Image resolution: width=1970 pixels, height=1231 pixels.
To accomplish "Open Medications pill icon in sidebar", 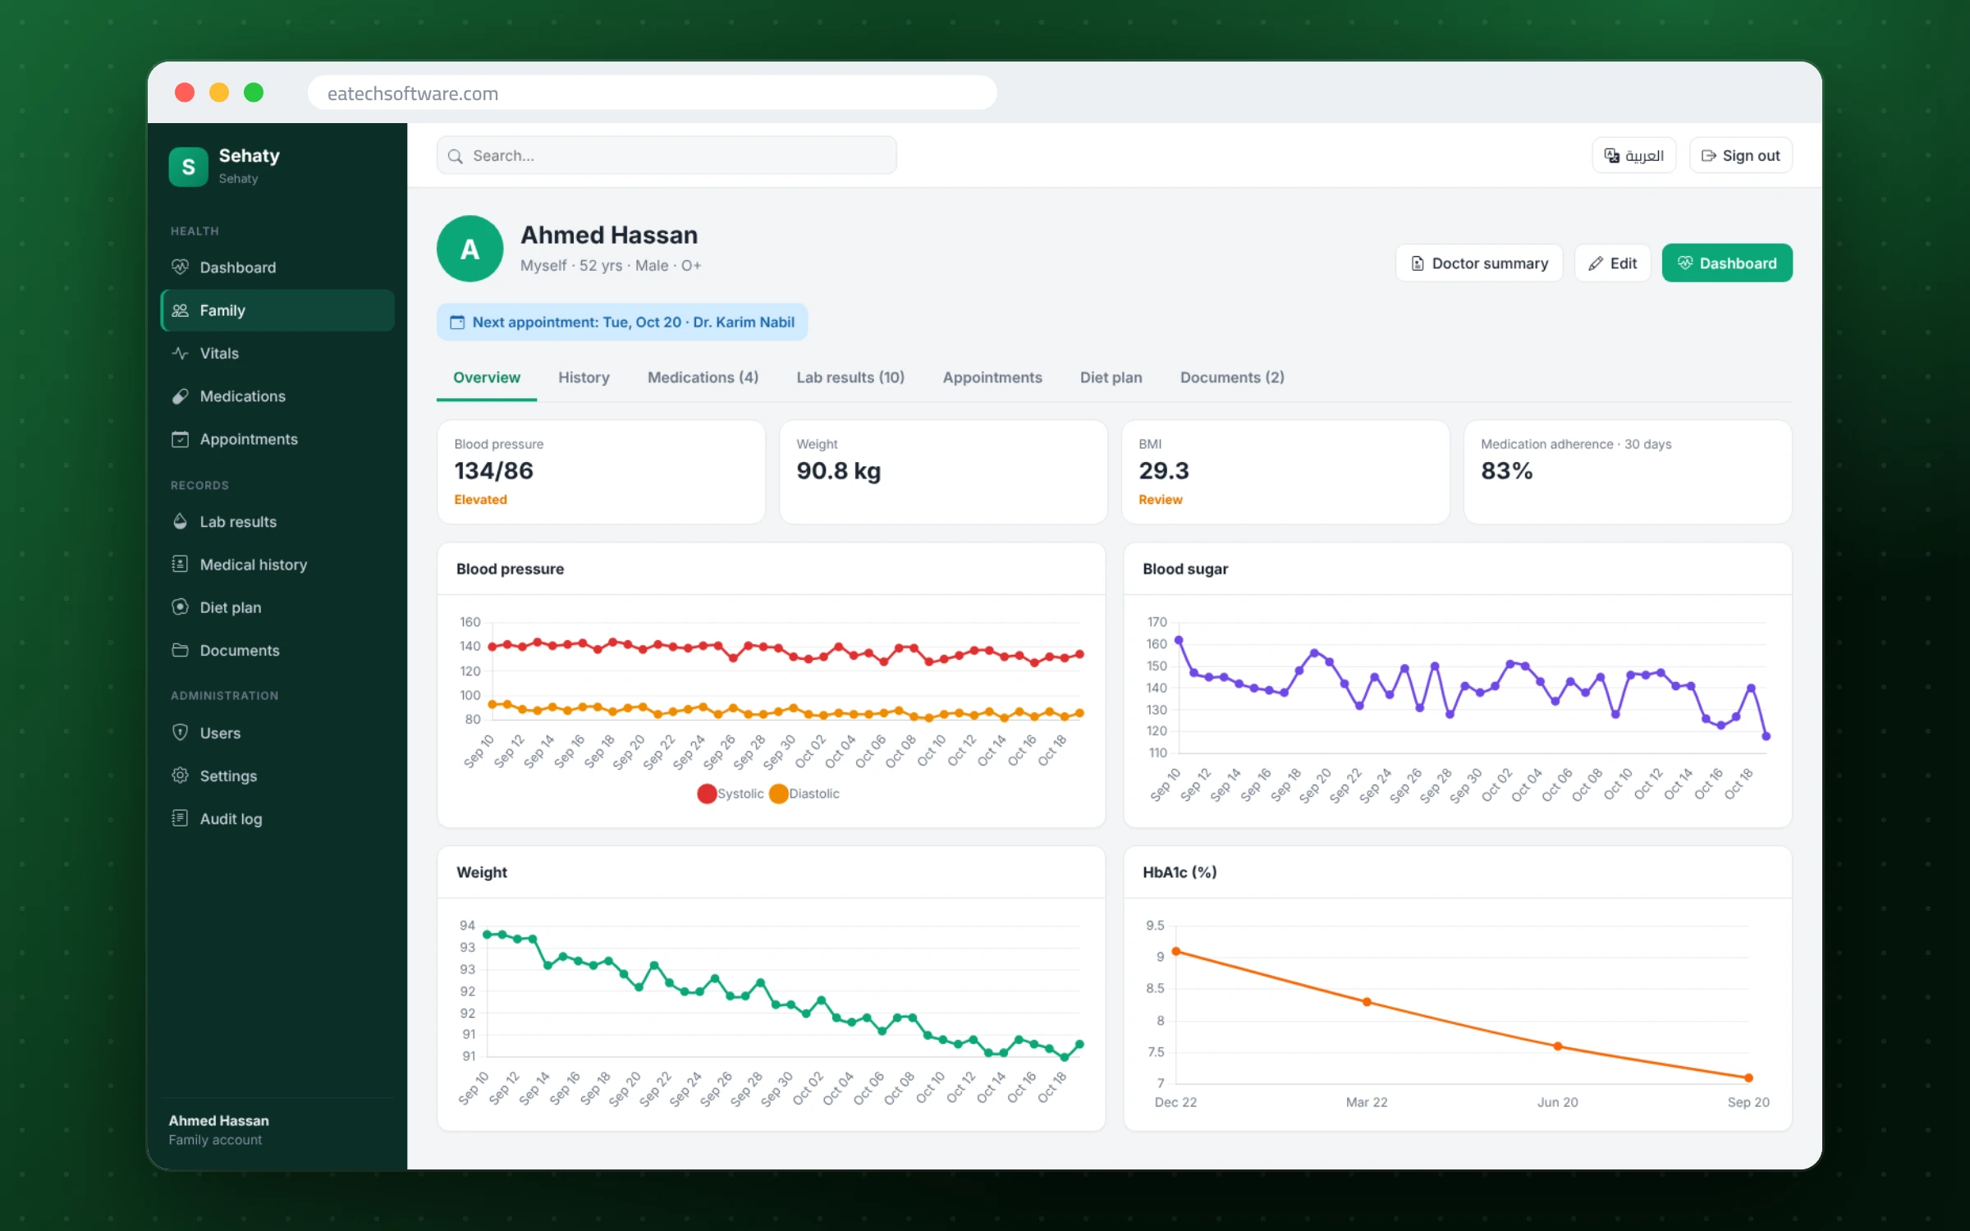I will [x=180, y=396].
